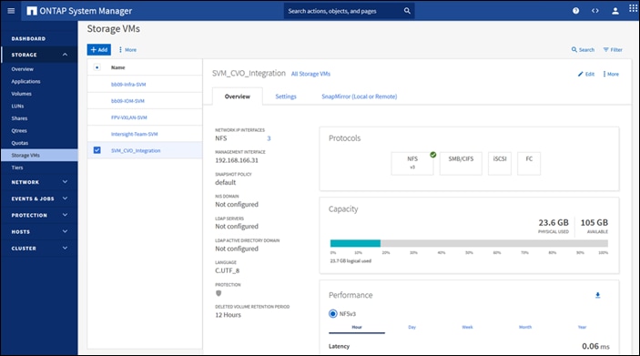Click the SMB/CIFS protocol tile
The height and width of the screenshot is (356, 640).
461,164
